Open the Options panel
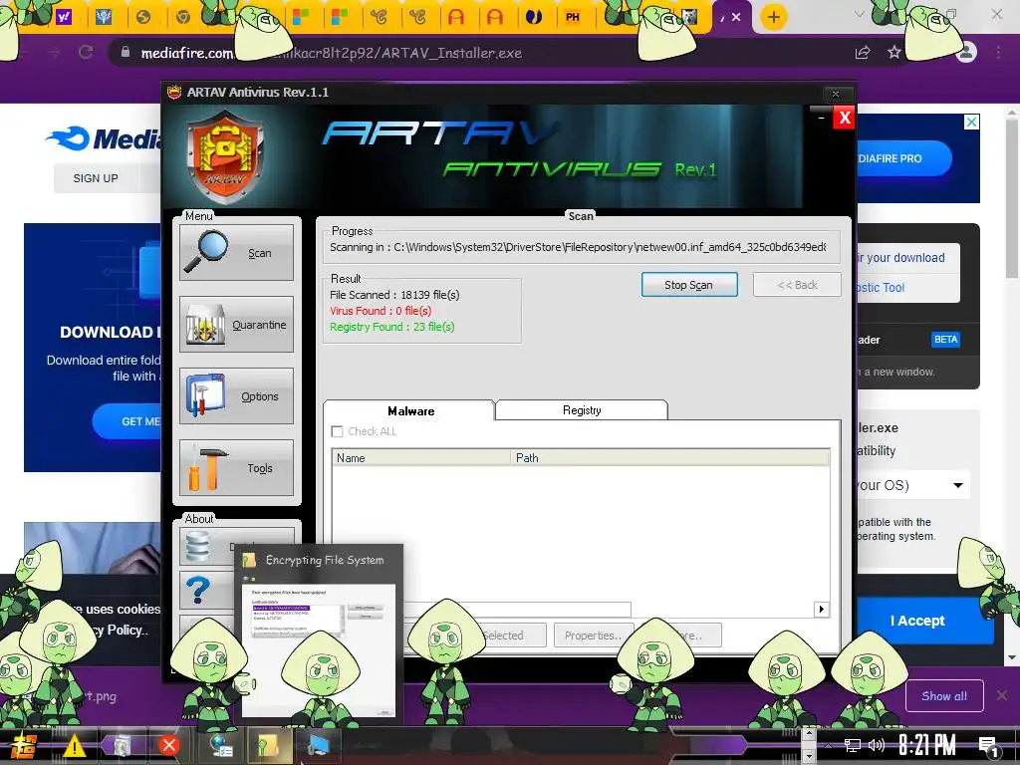 pos(236,396)
